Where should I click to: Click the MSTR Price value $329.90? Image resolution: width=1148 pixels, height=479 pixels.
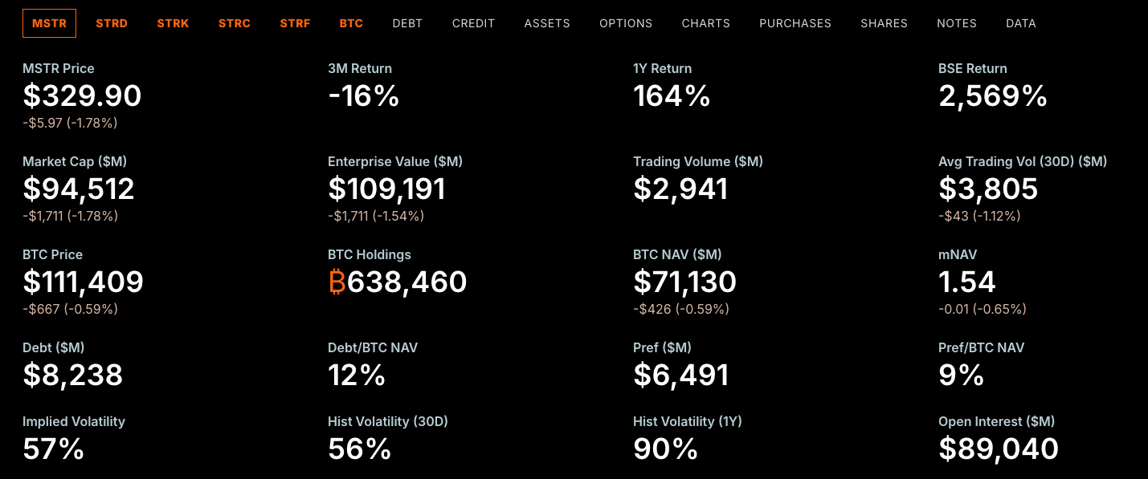82,96
